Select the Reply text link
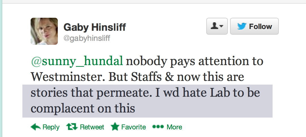This screenshot has height=137, width=306. (51, 127)
